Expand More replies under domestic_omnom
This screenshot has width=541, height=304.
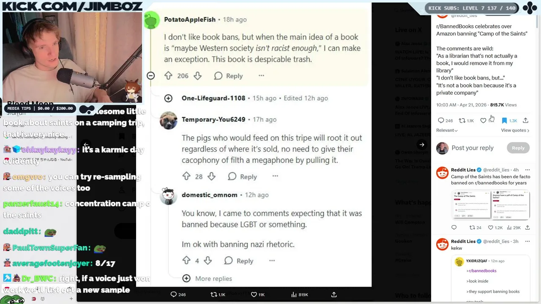[x=207, y=278]
